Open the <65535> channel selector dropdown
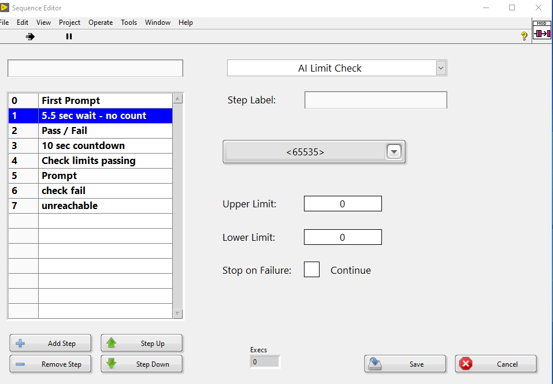 pos(394,151)
